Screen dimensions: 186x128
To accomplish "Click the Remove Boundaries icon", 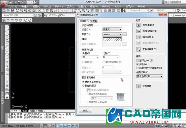I will 139,37.
